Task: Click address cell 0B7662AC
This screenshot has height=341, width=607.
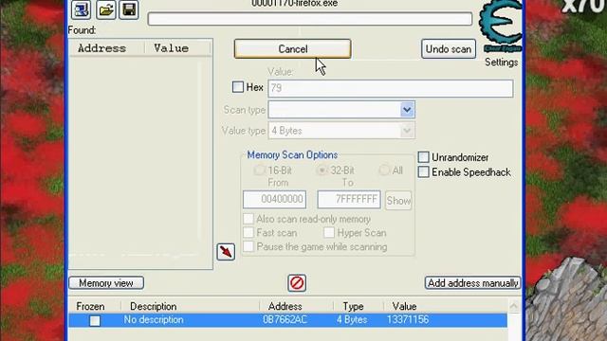Action: [x=285, y=320]
